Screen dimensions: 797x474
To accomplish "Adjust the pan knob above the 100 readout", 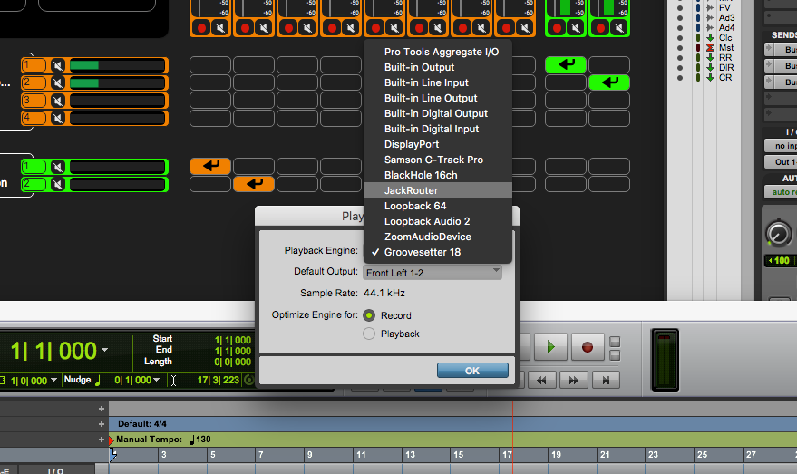I will [778, 233].
